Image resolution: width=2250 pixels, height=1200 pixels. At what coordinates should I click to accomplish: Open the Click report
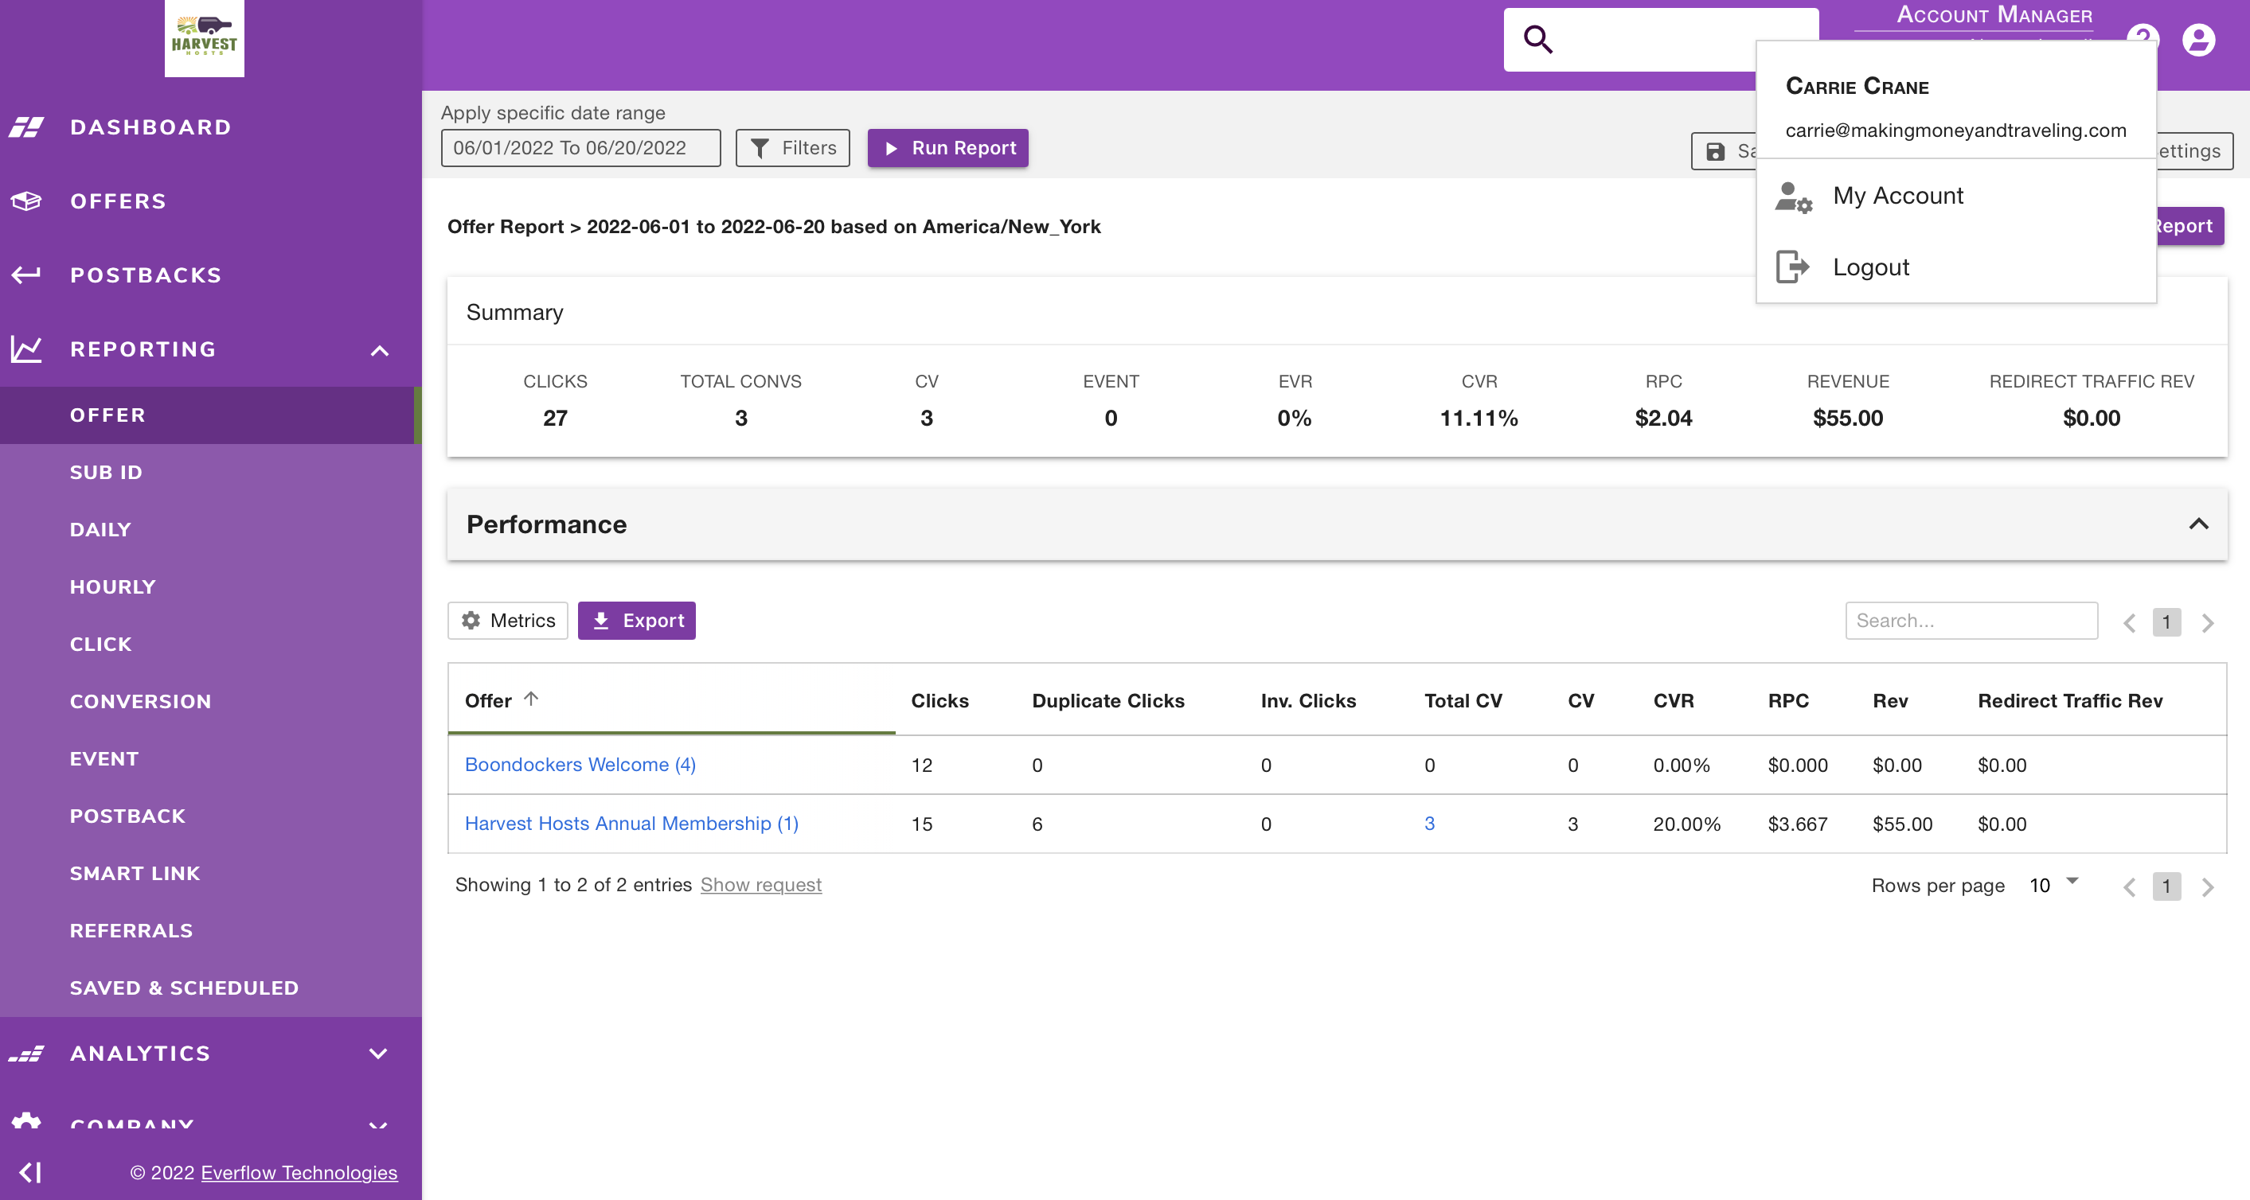[210, 645]
